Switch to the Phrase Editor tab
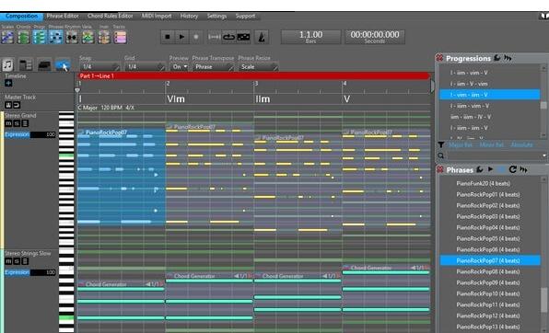 pyautogui.click(x=63, y=16)
